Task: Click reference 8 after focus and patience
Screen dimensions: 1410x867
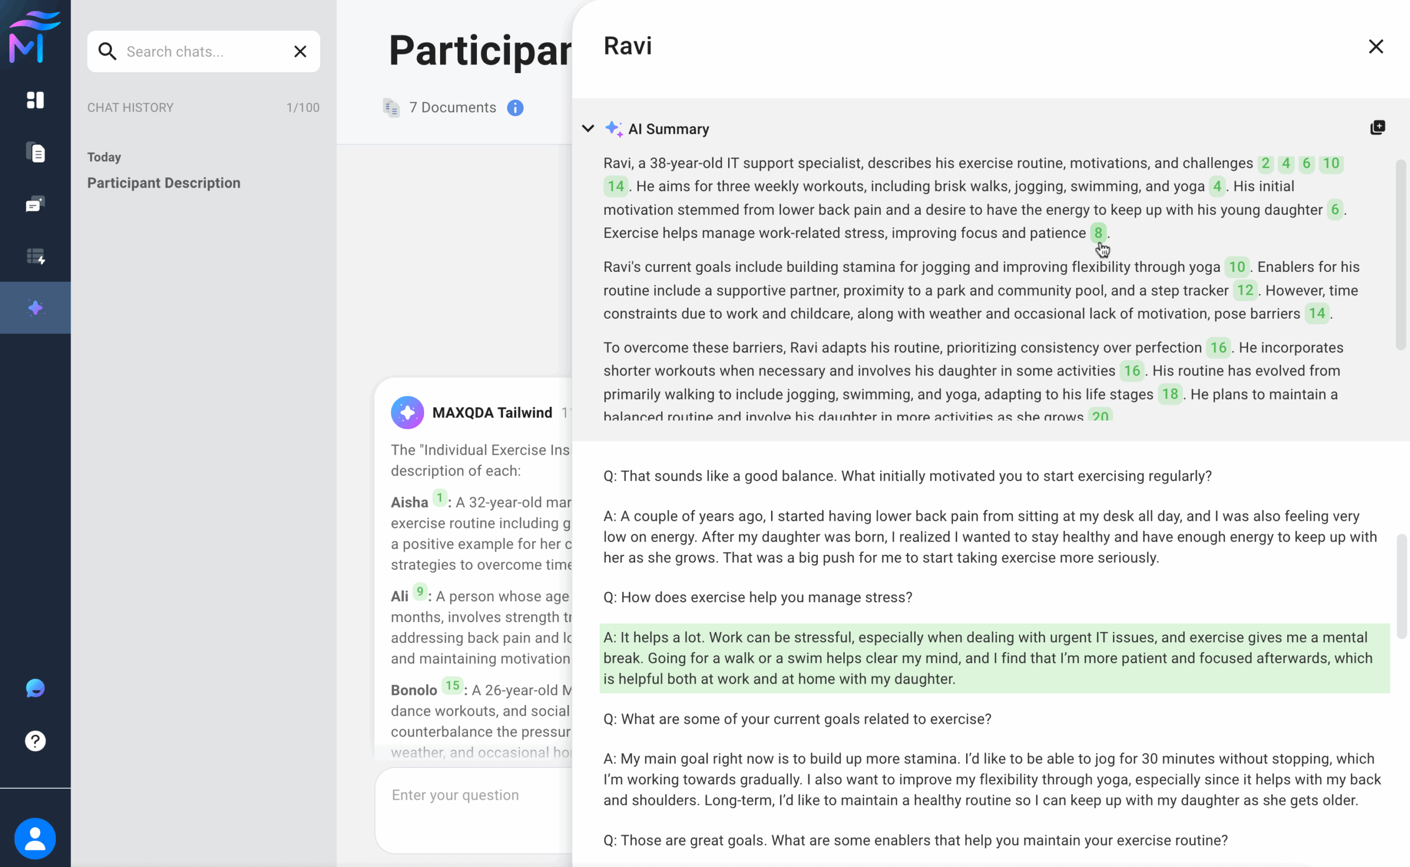Action: [1098, 233]
